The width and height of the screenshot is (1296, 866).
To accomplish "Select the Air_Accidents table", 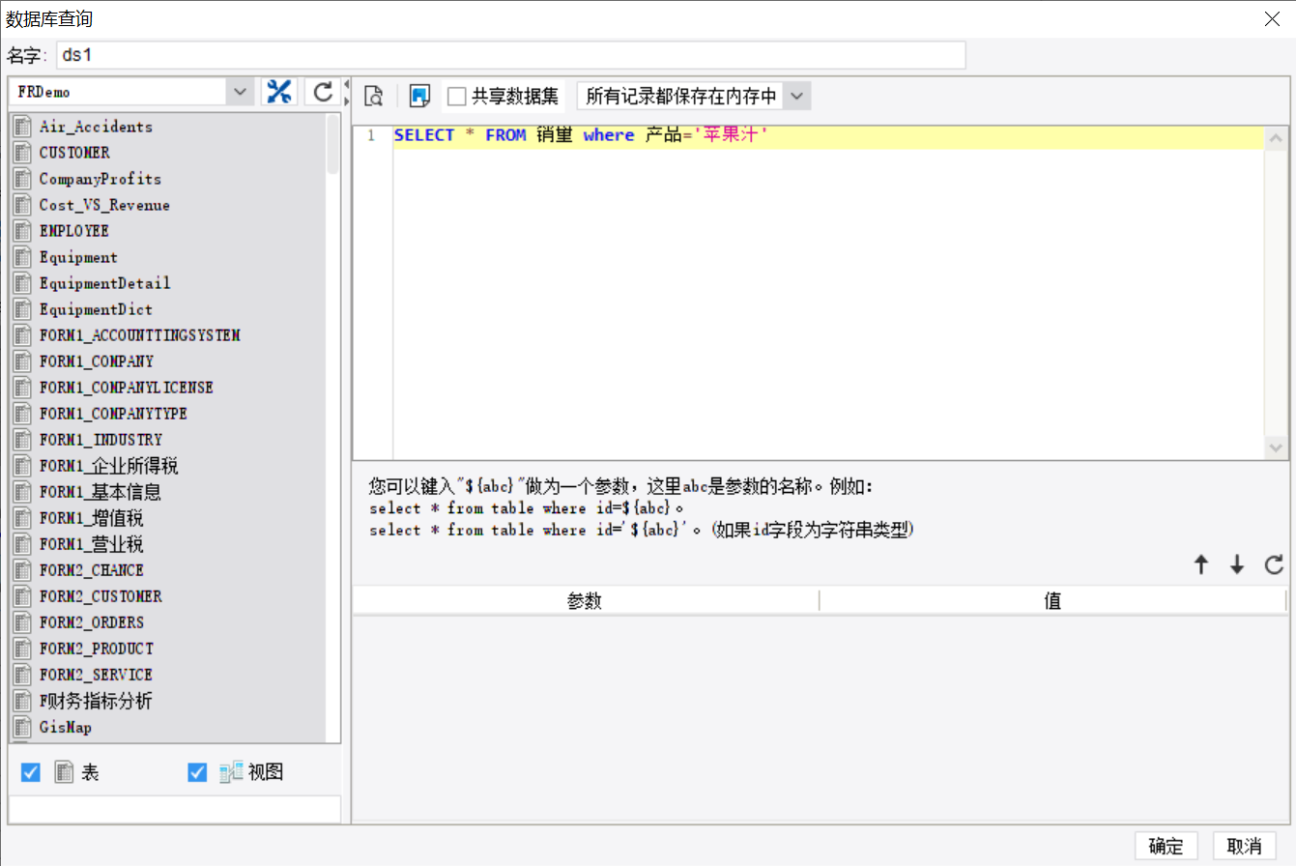I will [168, 127].
